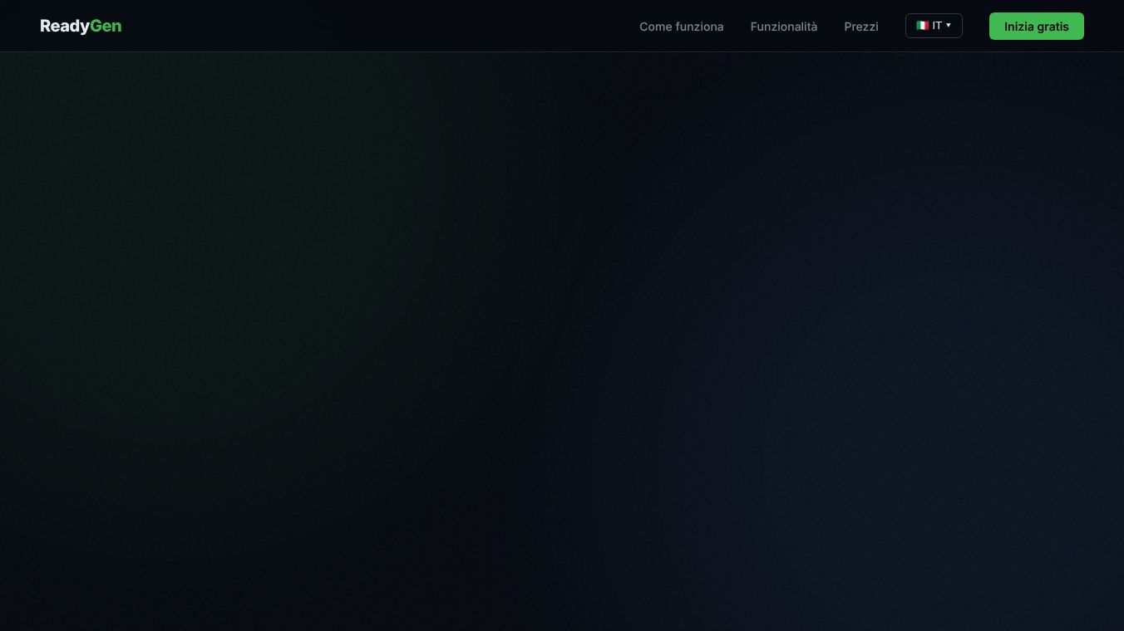Start free with 'Inizia gratis'
1124x631 pixels.
click(x=1036, y=26)
